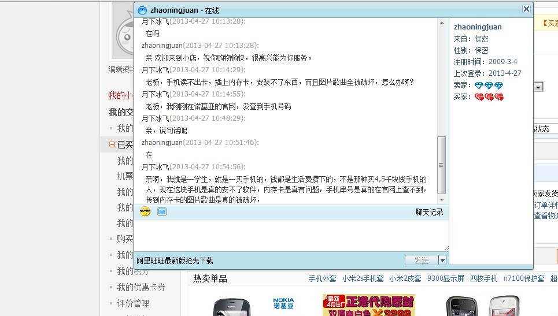
Task: Open 聊天记录 chat history
Action: coord(429,212)
